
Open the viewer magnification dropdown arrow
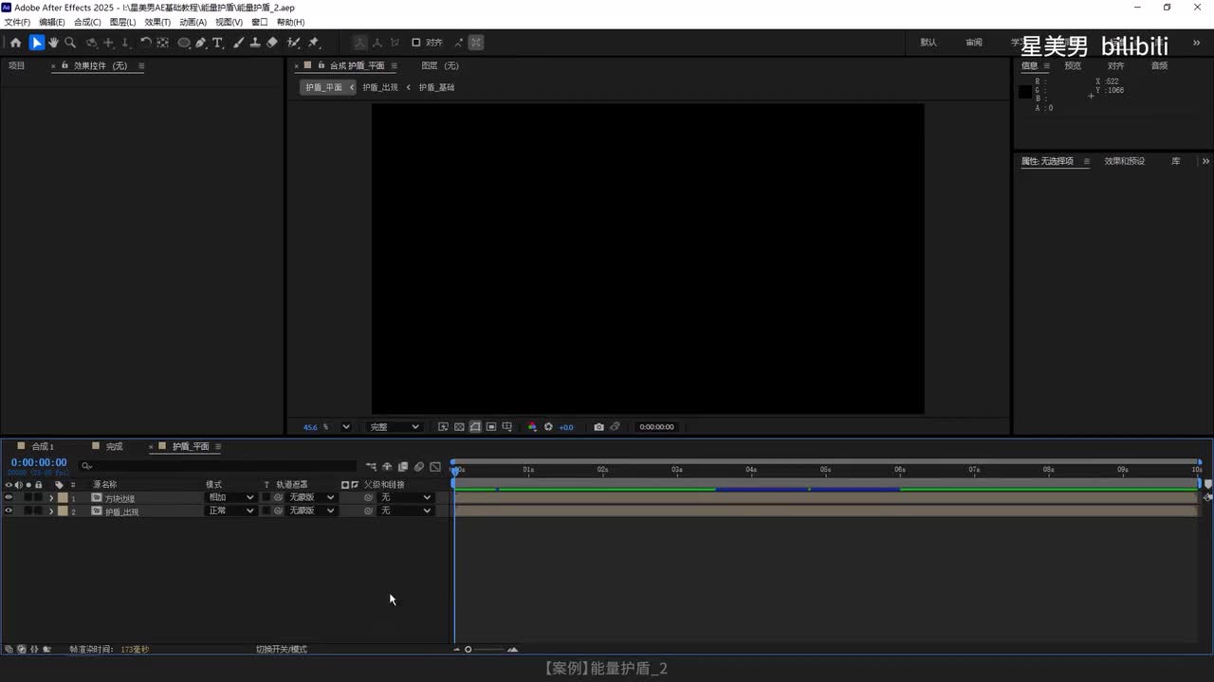coord(345,427)
